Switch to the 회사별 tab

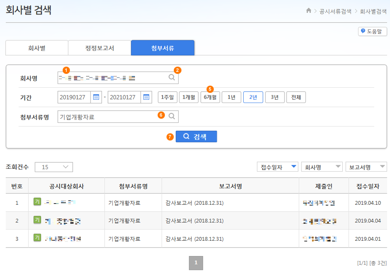click(x=36, y=48)
